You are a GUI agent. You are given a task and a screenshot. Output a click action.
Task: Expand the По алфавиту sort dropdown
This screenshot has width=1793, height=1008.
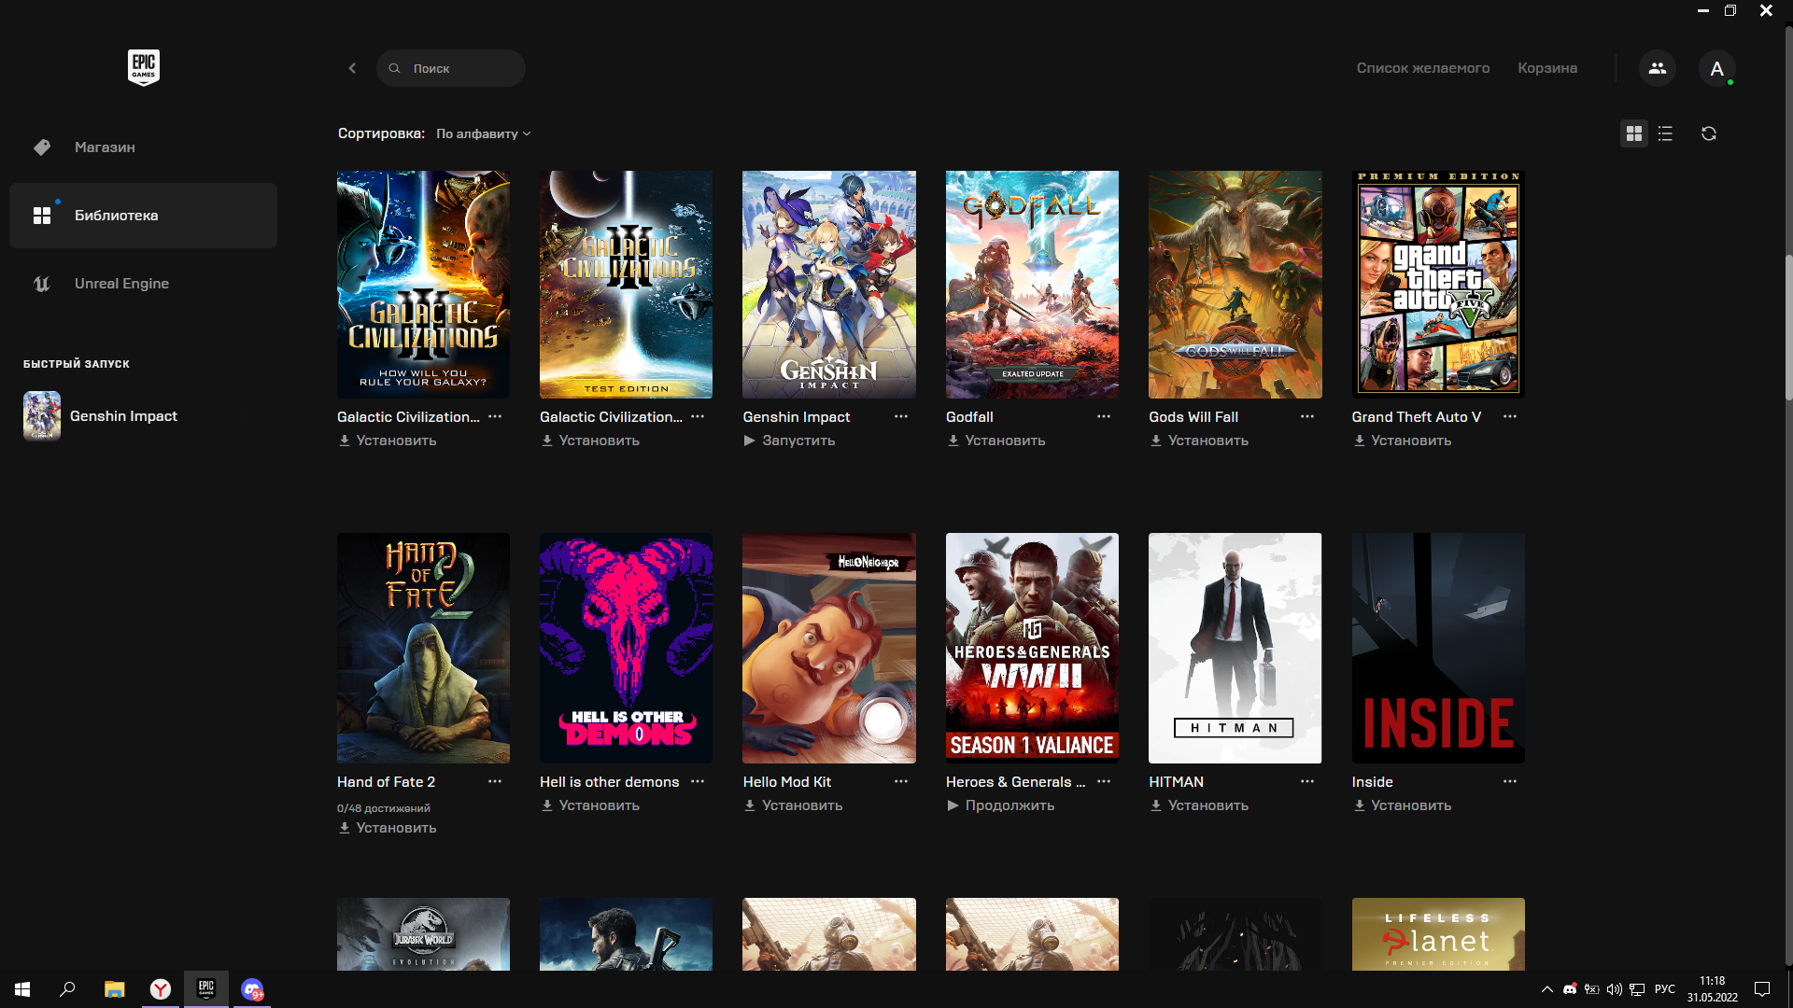coord(483,133)
